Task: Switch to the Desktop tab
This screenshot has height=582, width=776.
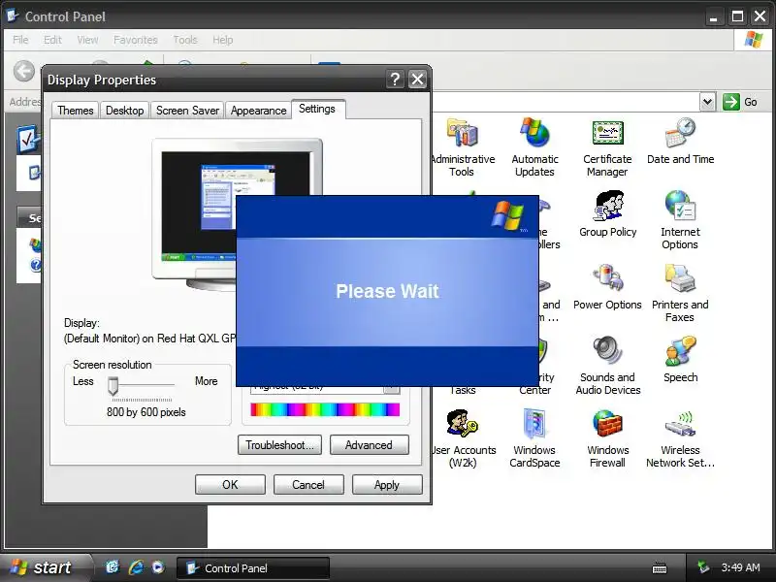Action: click(125, 111)
